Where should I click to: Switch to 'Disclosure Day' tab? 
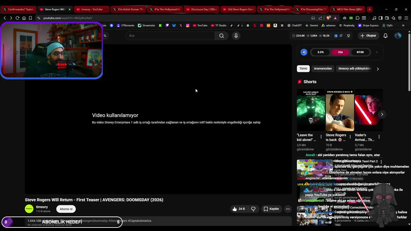pyautogui.click(x=201, y=9)
